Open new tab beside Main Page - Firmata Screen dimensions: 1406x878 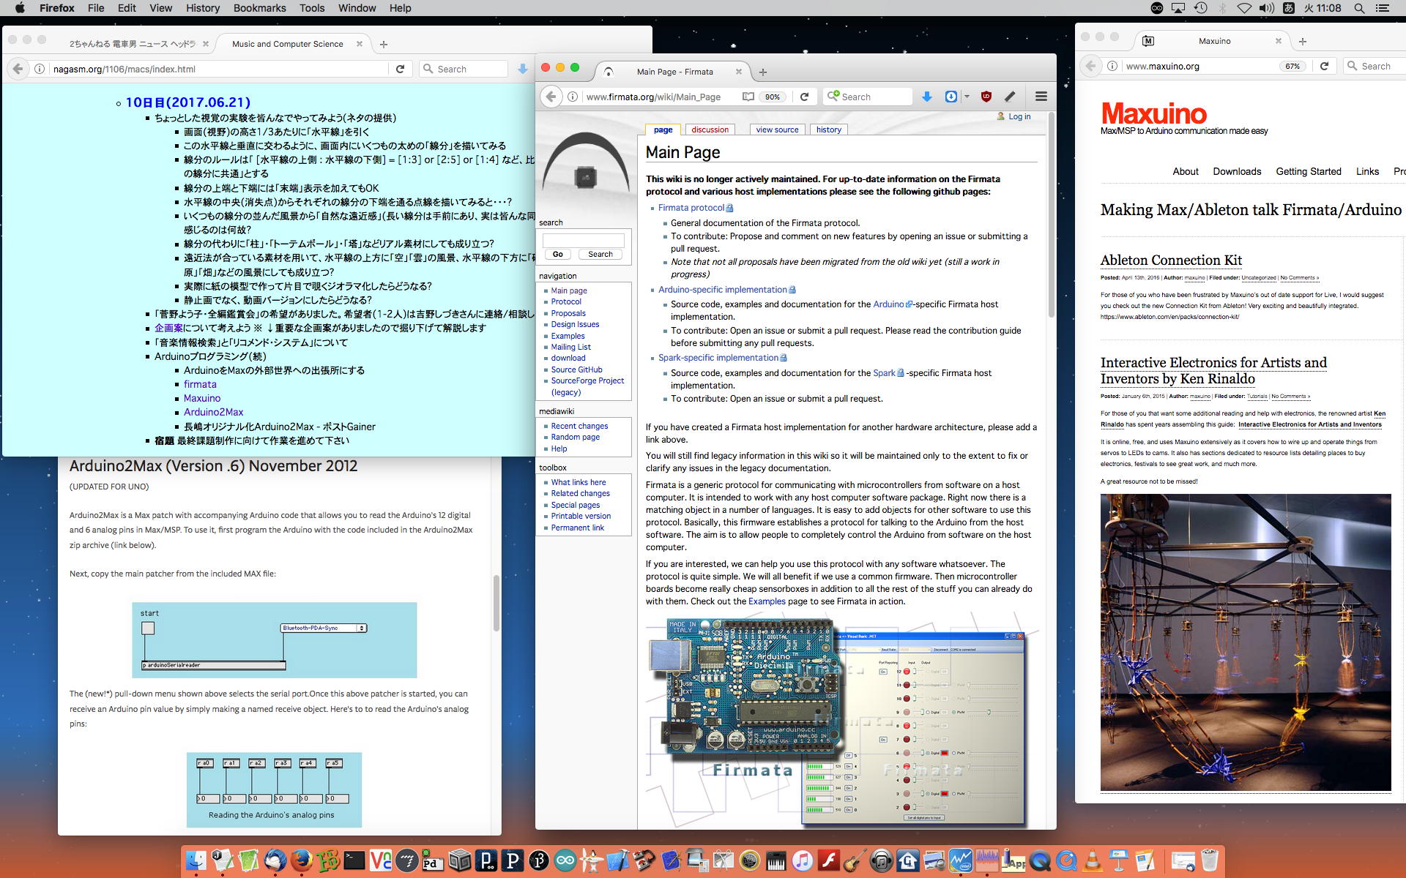763,72
